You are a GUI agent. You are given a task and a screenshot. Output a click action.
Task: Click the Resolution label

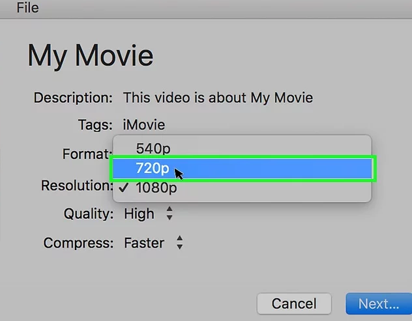[x=76, y=186]
